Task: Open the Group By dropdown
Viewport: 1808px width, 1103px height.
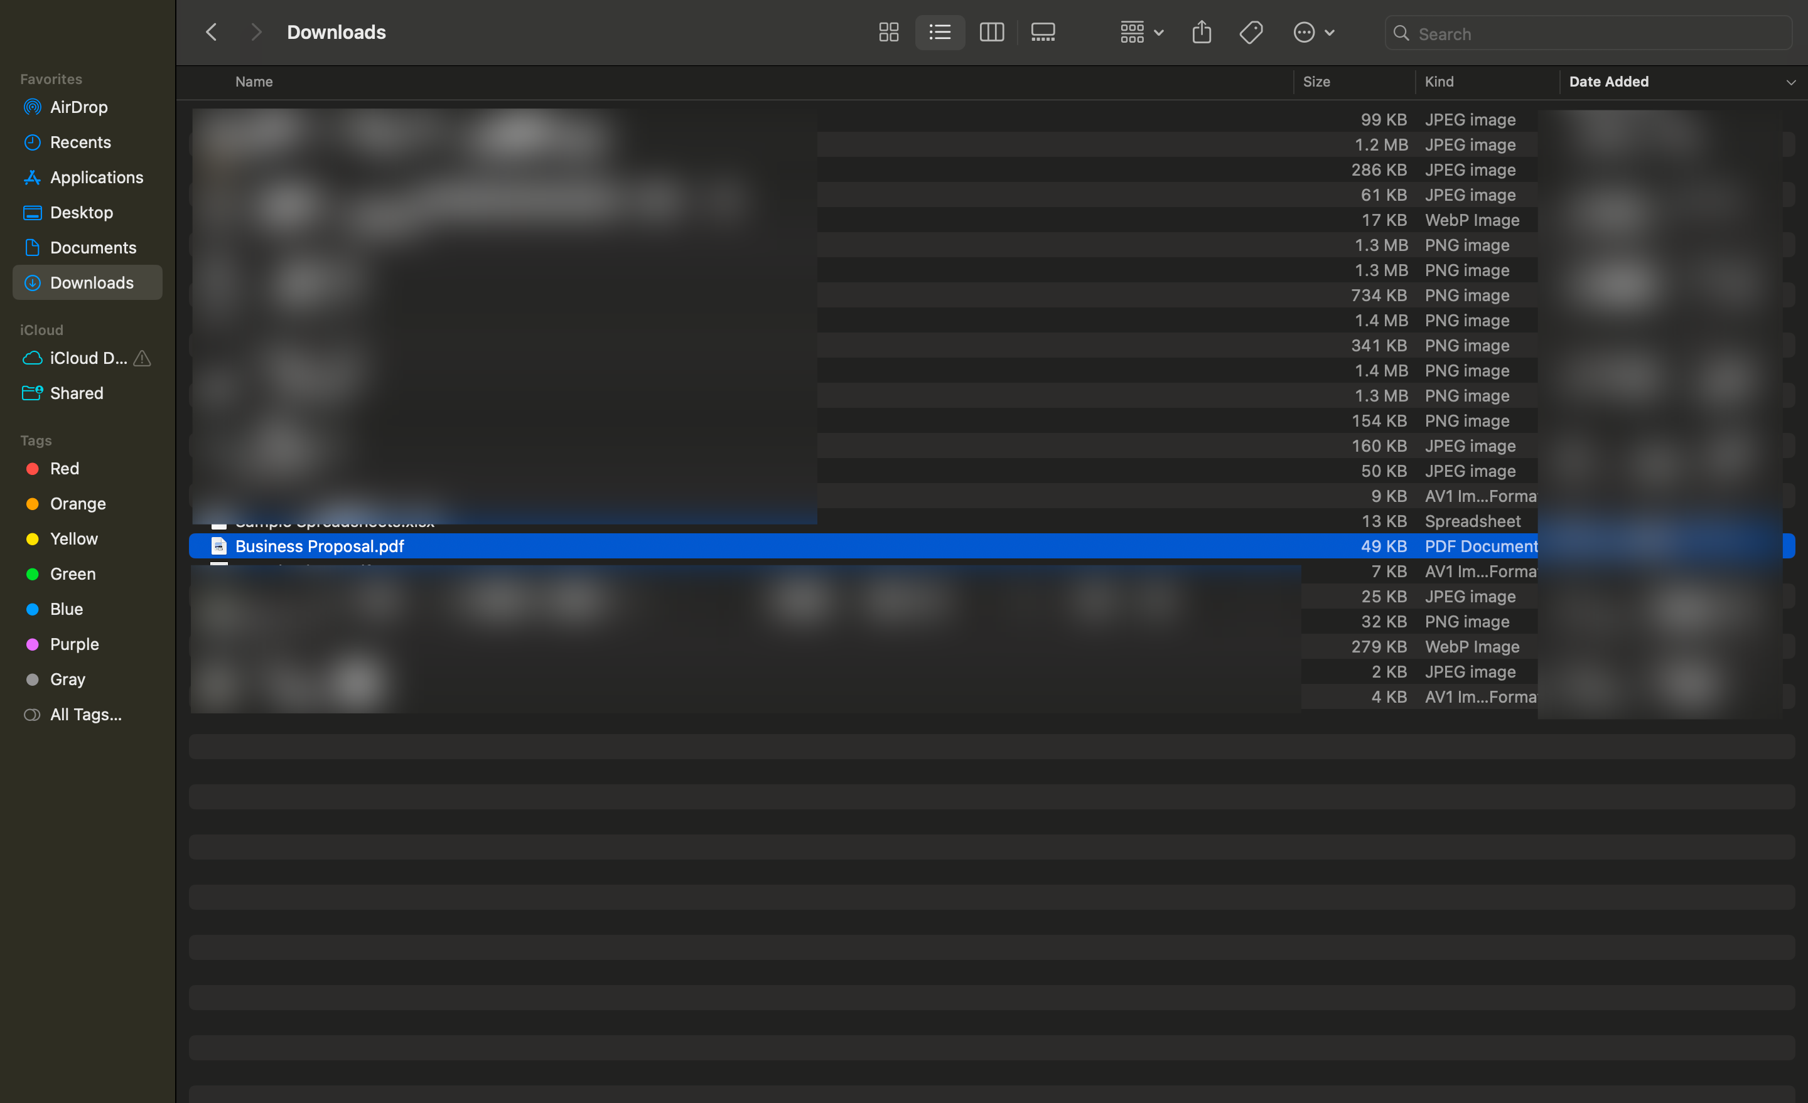Action: [1141, 32]
